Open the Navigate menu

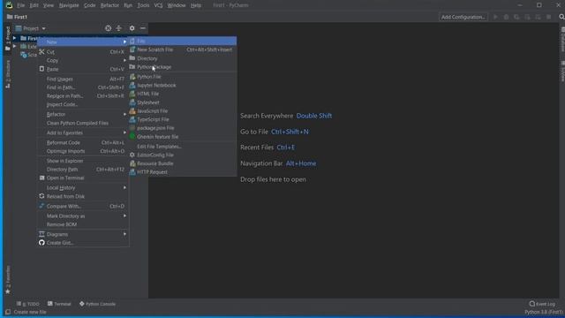69,5
